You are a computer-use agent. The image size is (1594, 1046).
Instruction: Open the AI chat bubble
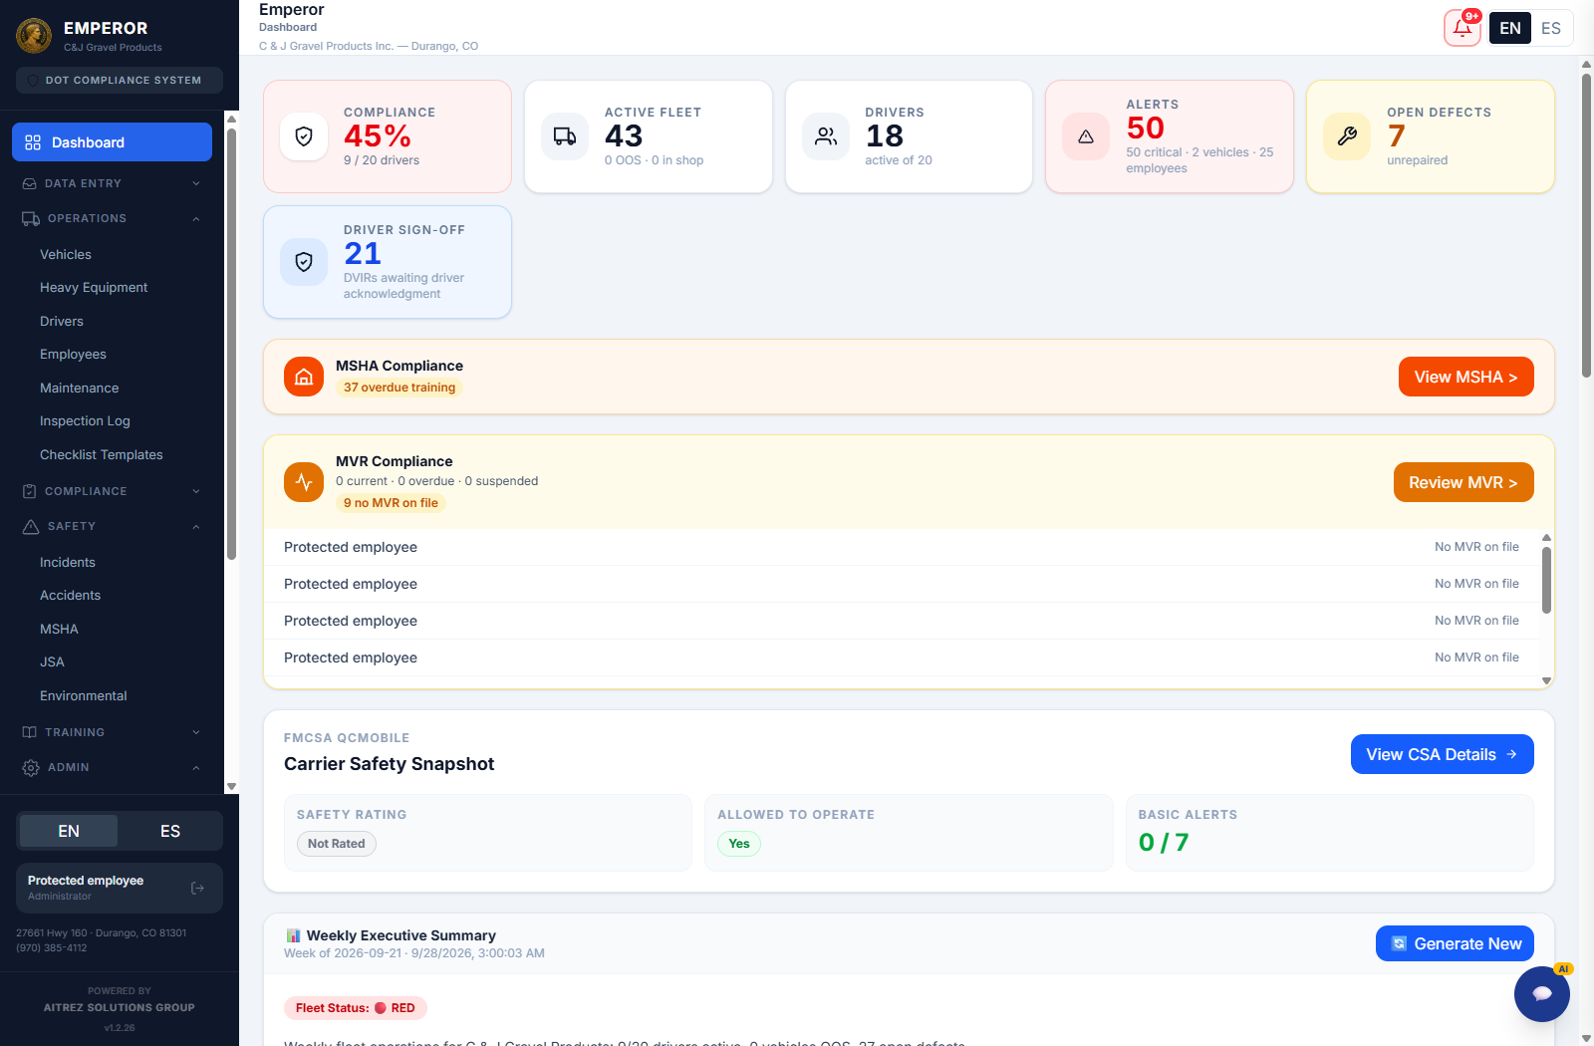click(x=1542, y=994)
